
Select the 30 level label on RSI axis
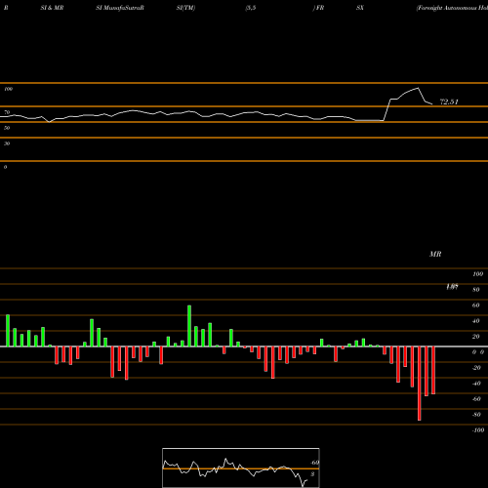[x=7, y=143]
